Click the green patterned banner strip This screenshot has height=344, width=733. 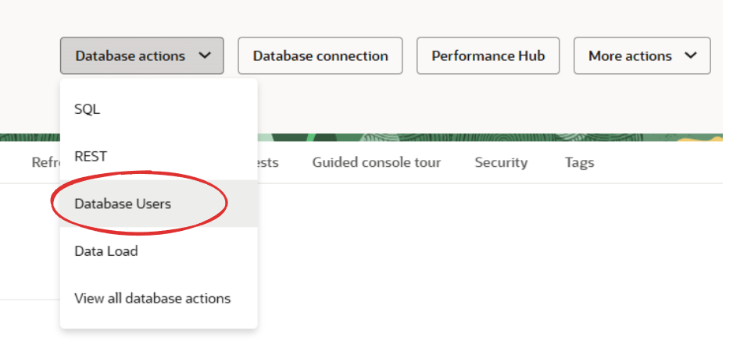(490, 138)
